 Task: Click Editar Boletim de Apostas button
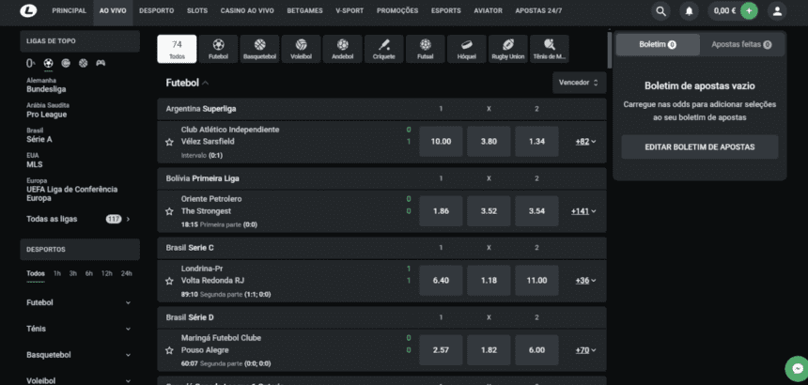[699, 147]
